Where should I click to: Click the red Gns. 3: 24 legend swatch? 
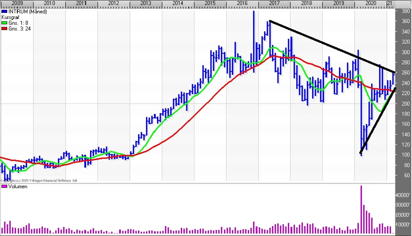click(x=3, y=29)
